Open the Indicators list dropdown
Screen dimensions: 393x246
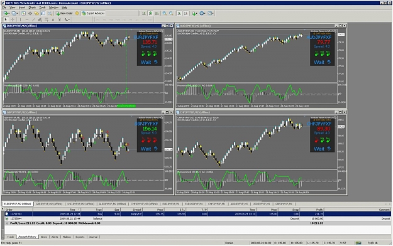pyautogui.click(x=194, y=13)
